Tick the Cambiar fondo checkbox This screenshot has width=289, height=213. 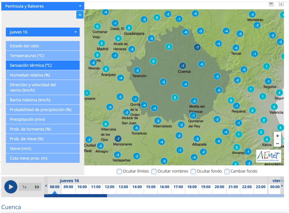click(x=227, y=171)
